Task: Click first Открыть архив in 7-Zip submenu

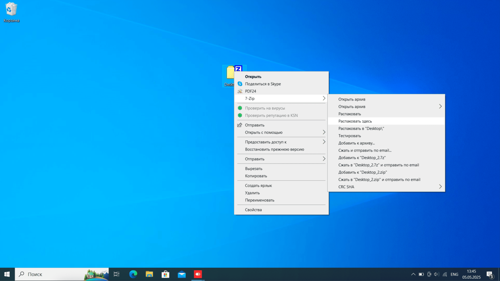Action: tap(386, 99)
